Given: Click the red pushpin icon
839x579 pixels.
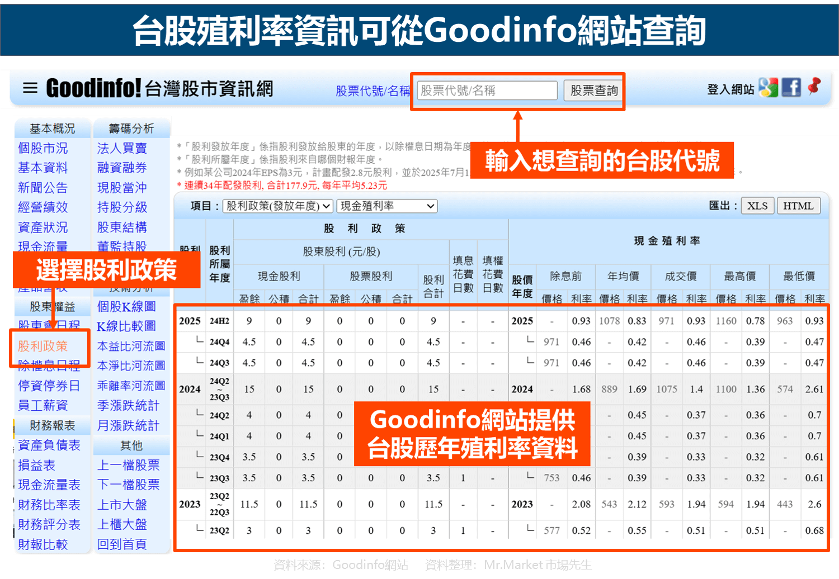Looking at the screenshot, I should pos(815,86).
